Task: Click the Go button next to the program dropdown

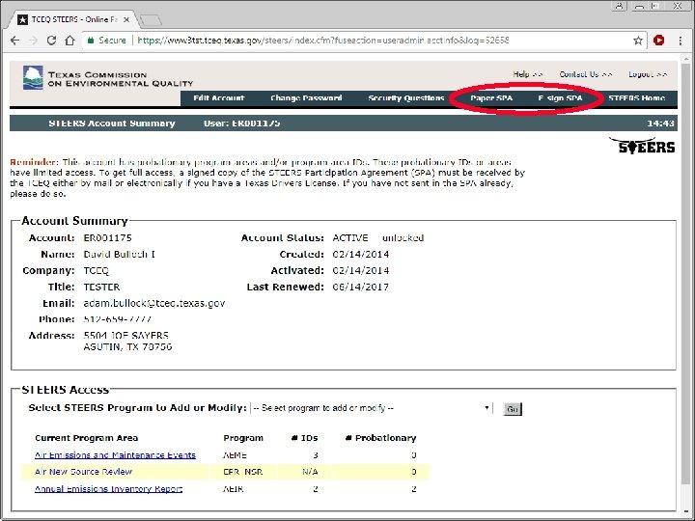Action: tap(513, 409)
